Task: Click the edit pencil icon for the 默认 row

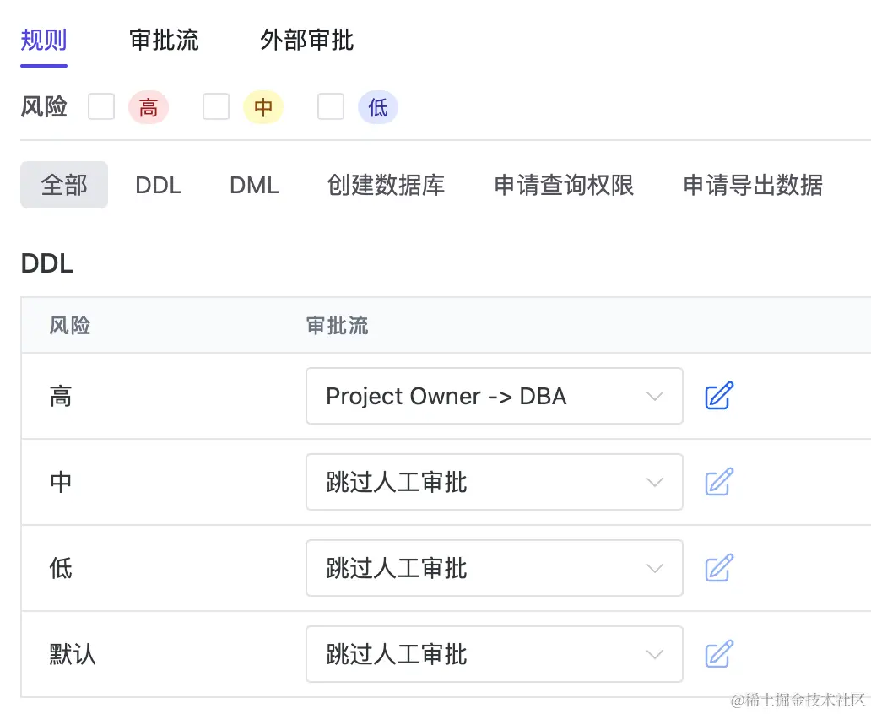Action: (719, 654)
